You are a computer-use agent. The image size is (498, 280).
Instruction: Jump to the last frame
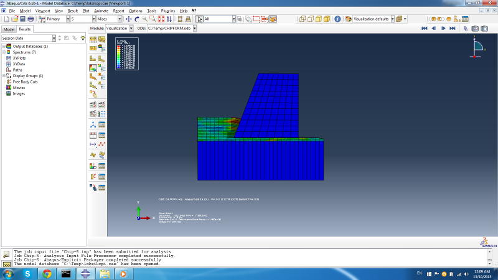[x=453, y=28]
